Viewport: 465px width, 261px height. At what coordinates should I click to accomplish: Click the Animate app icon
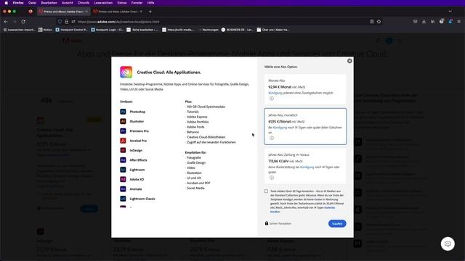(x=123, y=188)
